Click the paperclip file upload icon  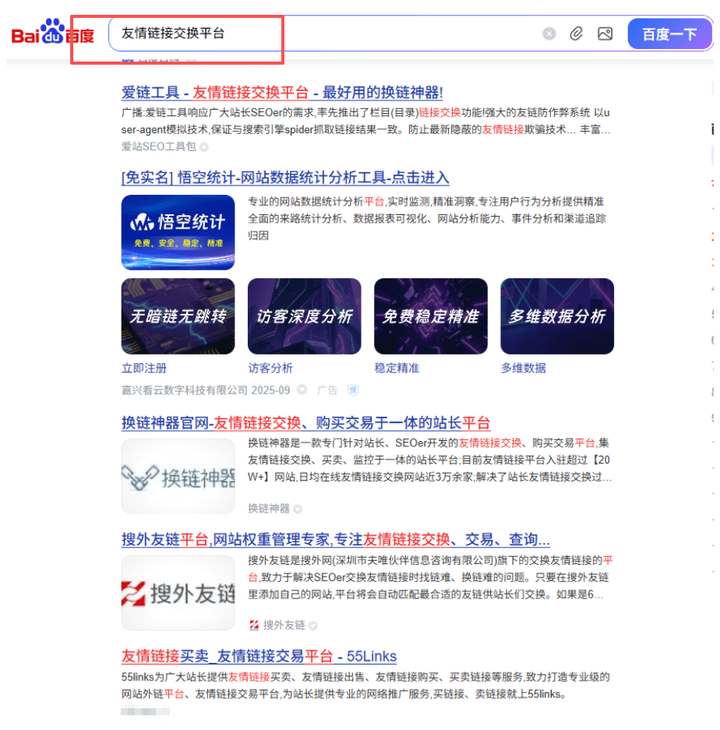(x=577, y=34)
